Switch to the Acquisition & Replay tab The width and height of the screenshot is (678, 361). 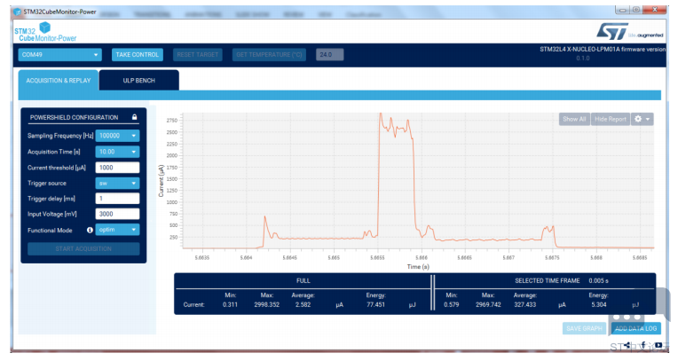tap(59, 81)
